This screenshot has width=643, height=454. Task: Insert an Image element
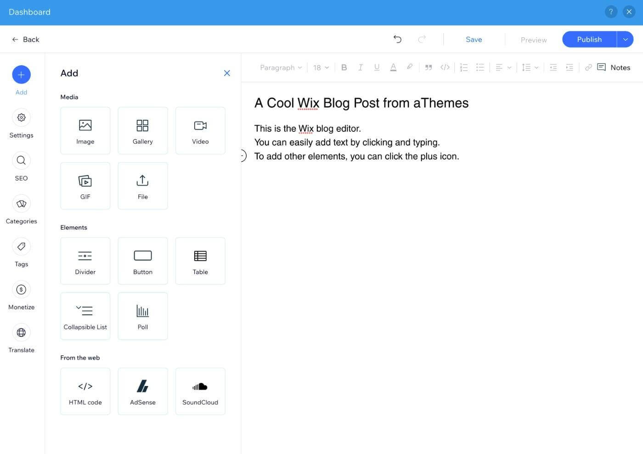coord(85,131)
